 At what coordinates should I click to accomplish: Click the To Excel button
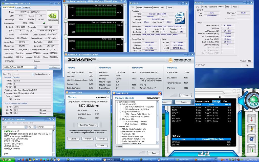[x=88, y=139]
